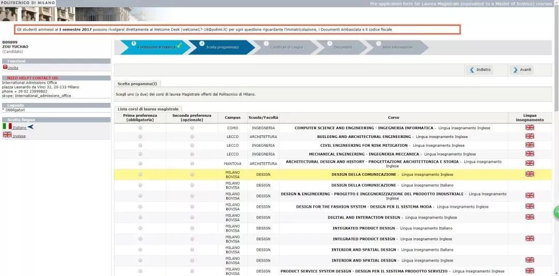Pick Interior and Spatial Design Italiano as first preference
This screenshot has width=559, height=276.
(x=140, y=250)
